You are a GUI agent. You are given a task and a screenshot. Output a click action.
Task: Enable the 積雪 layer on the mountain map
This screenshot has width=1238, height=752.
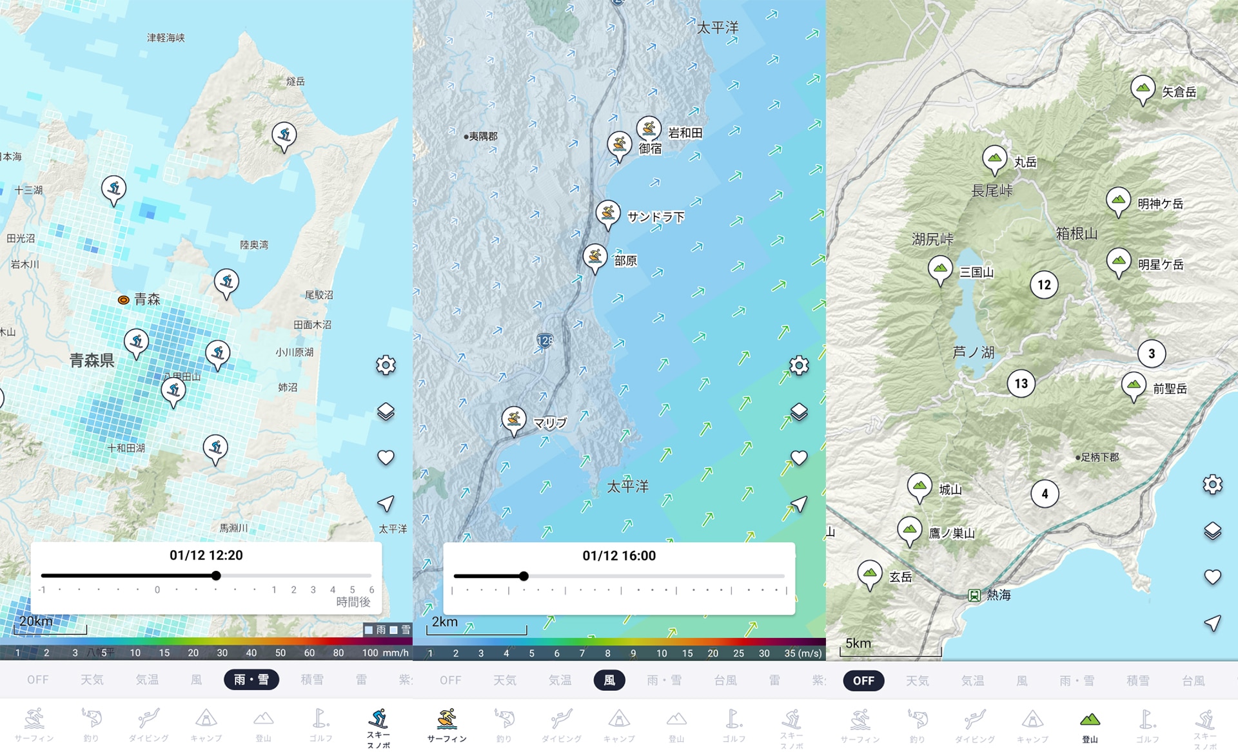click(1137, 680)
